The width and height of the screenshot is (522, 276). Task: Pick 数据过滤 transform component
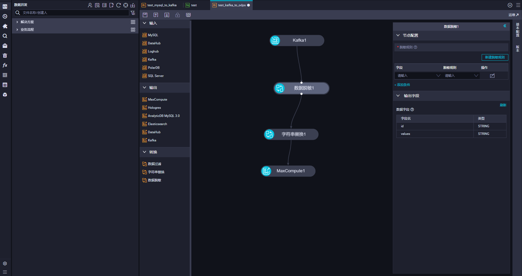pyautogui.click(x=152, y=164)
